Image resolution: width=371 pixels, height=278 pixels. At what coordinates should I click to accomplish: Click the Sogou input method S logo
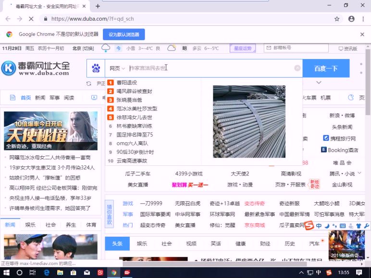point(309,226)
